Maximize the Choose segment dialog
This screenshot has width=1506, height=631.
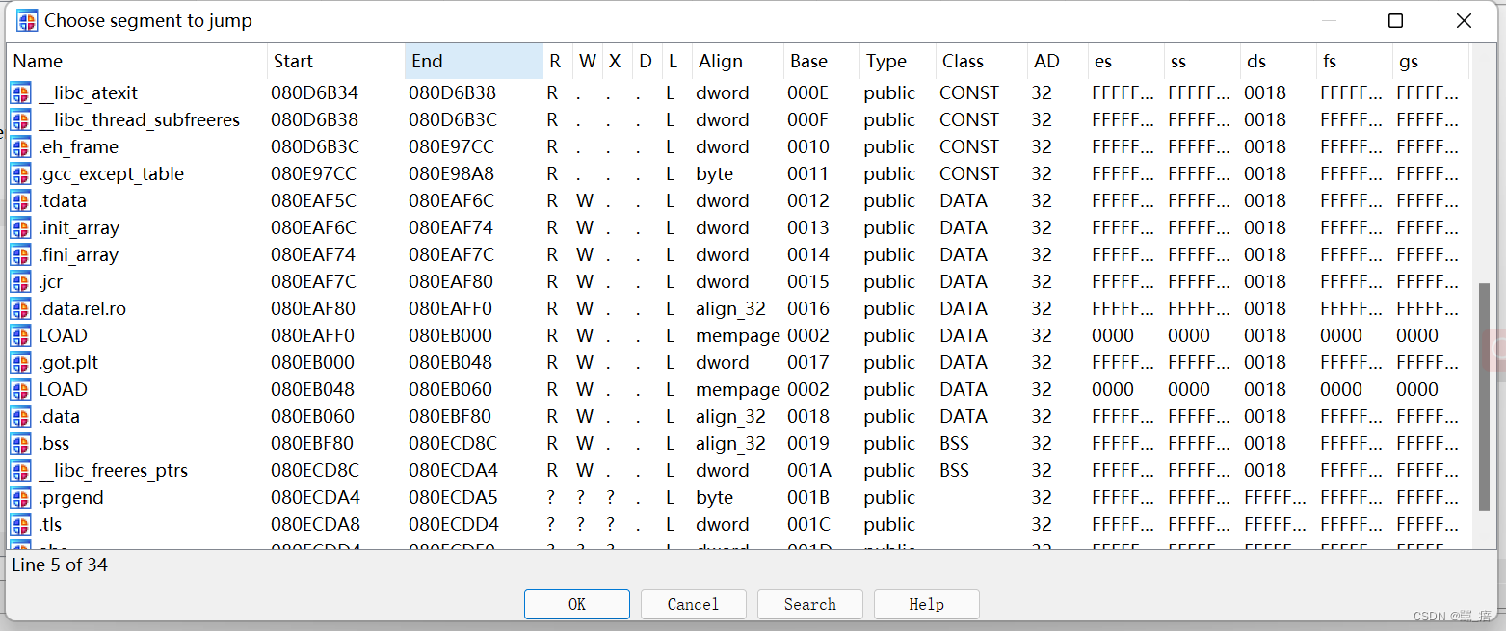[1395, 20]
